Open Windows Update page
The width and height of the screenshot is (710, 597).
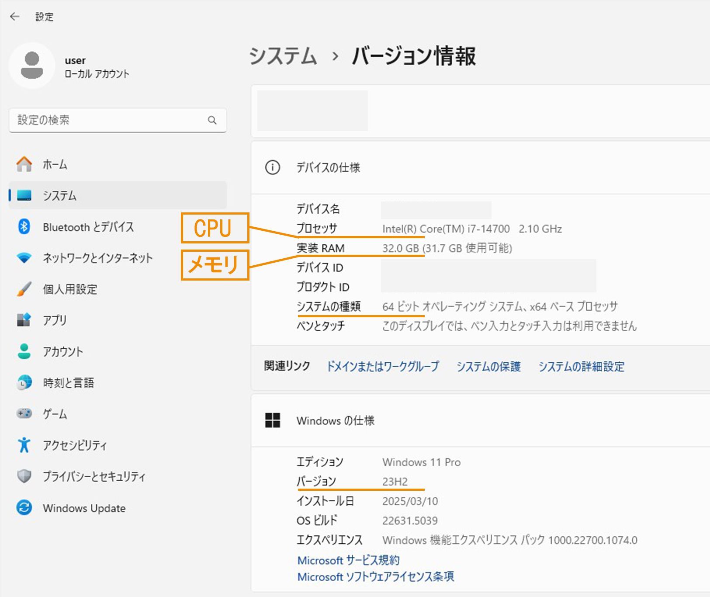(118, 507)
